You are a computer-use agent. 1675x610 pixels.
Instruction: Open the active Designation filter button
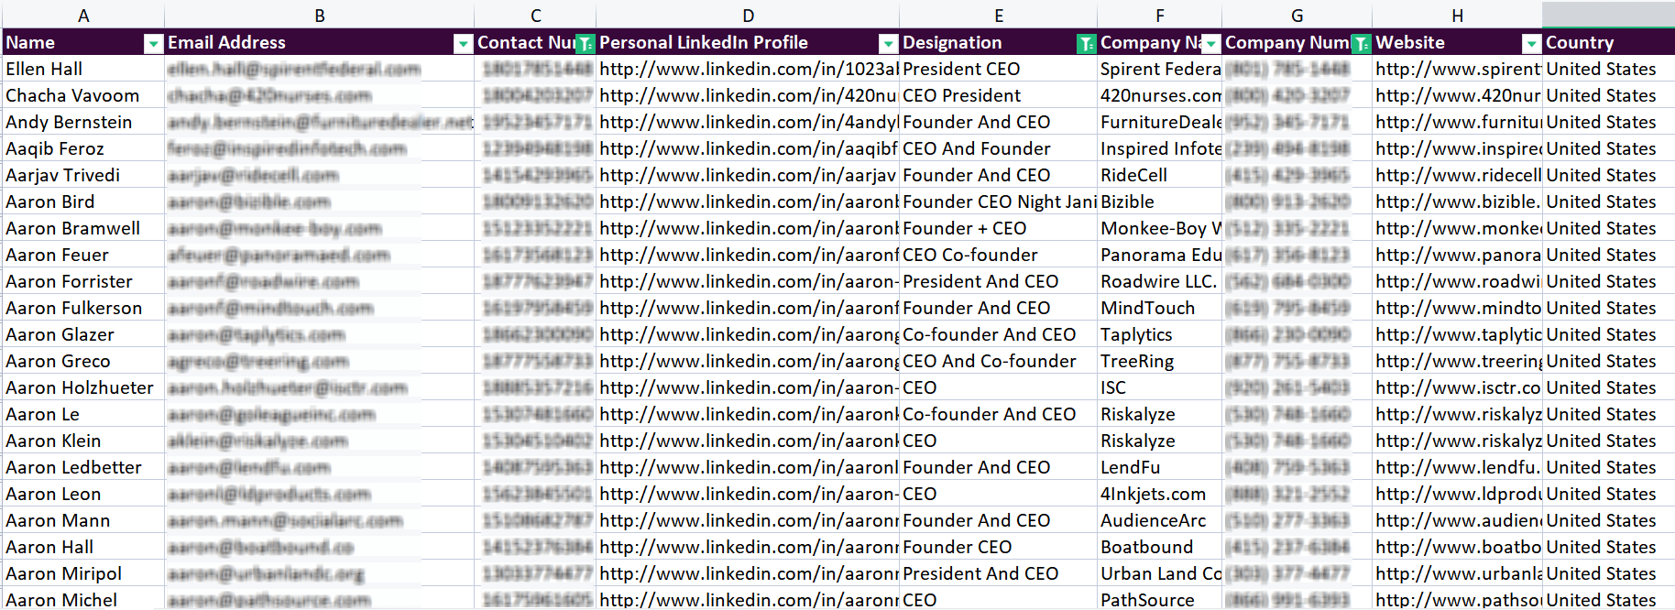pyautogui.click(x=1086, y=43)
